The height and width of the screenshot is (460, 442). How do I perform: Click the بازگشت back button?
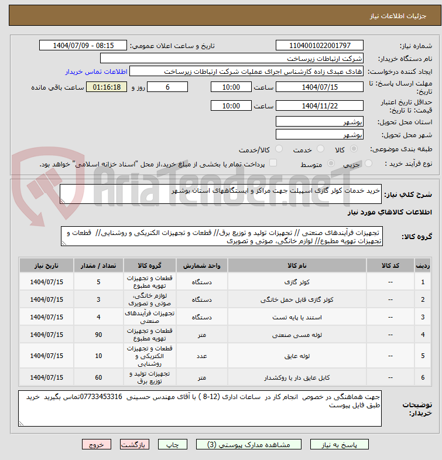click(134, 444)
